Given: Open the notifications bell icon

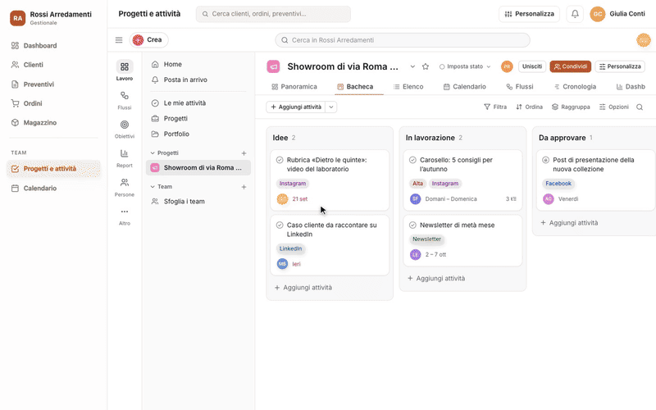Looking at the screenshot, I should click(575, 14).
